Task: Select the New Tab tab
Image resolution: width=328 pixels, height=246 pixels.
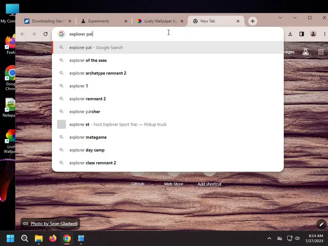Action: (x=216, y=21)
